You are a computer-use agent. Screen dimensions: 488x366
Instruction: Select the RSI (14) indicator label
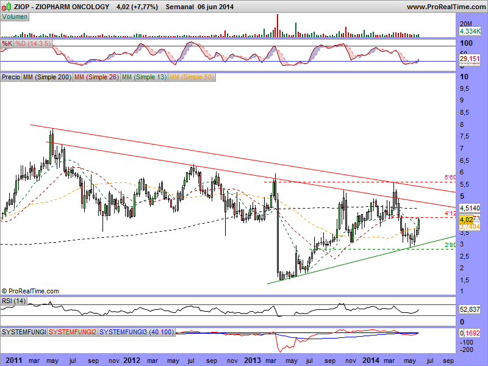[x=13, y=301]
